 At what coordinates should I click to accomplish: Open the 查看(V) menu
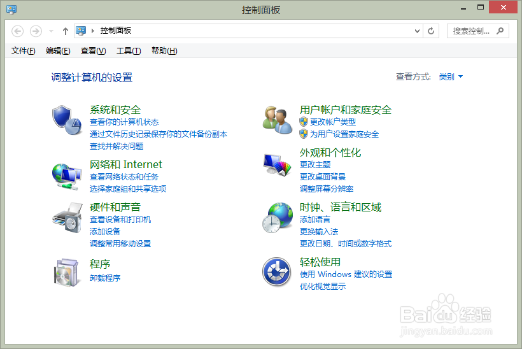tap(93, 50)
